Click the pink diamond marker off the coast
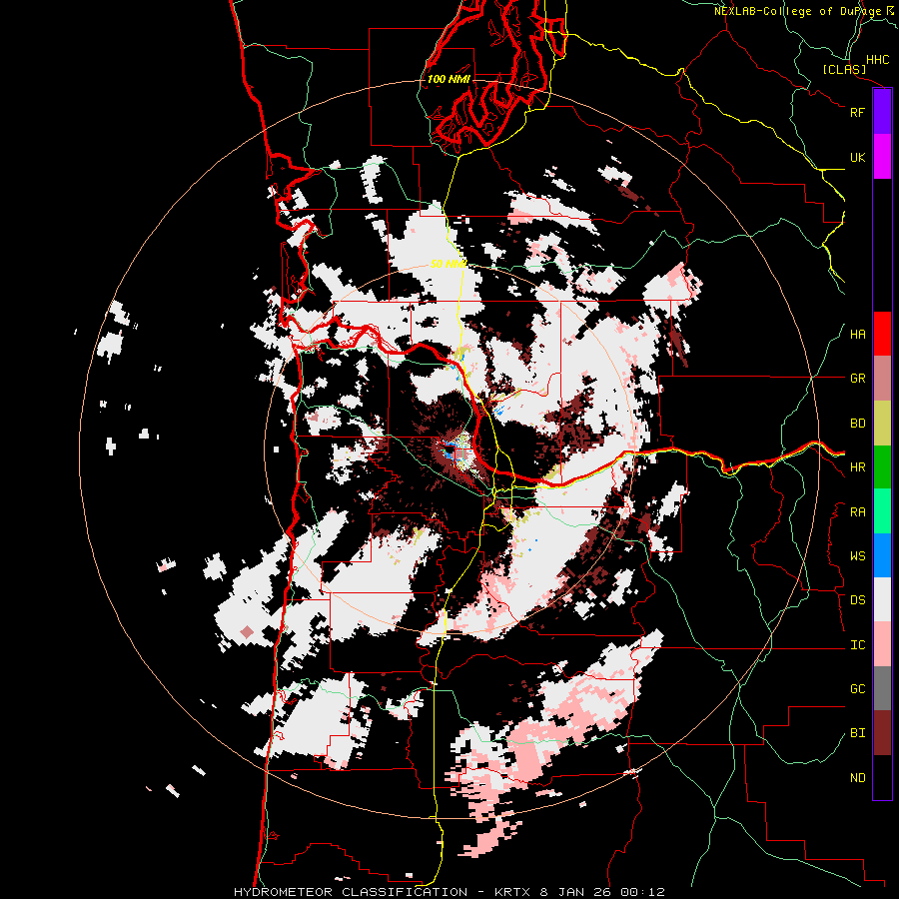Image resolution: width=899 pixels, height=899 pixels. tap(247, 632)
